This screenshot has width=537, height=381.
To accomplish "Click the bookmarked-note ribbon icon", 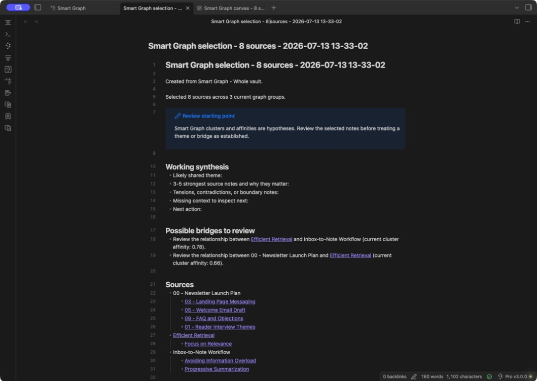I will 8,117.
